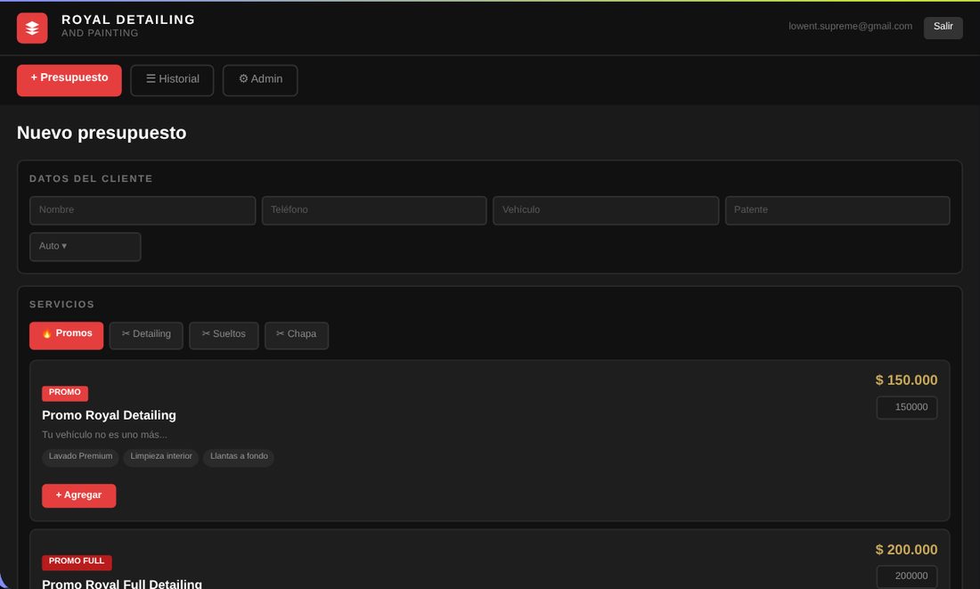Select the Promos services tab
The image size is (980, 589).
point(66,335)
